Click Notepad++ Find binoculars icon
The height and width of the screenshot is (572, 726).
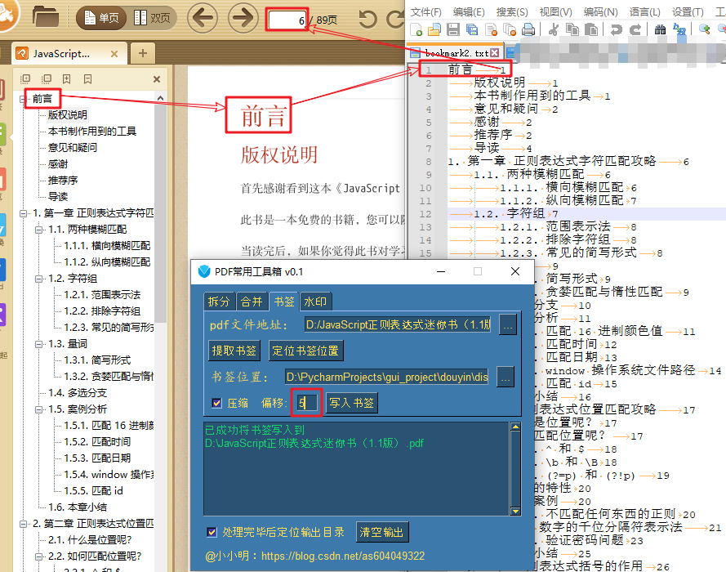pos(660,29)
